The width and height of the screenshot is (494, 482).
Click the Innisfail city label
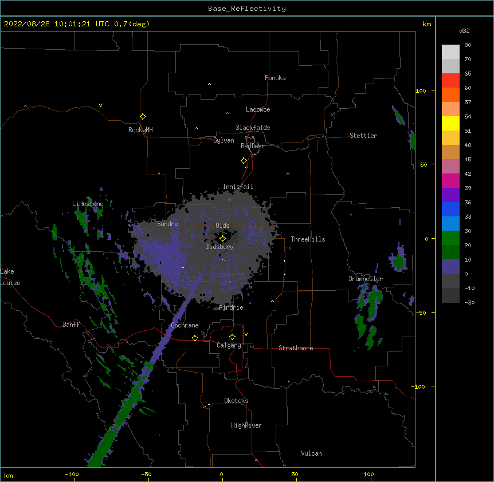pos(238,187)
